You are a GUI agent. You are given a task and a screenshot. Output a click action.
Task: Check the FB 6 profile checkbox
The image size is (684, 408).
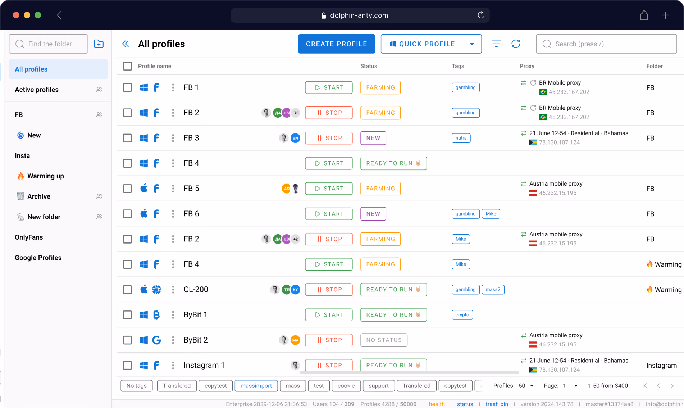(127, 214)
